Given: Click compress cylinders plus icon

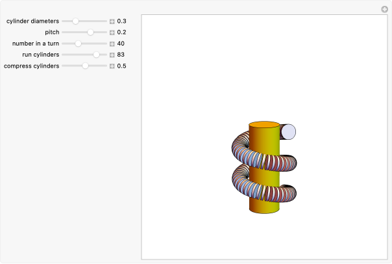Looking at the screenshot, I should pyautogui.click(x=112, y=66).
